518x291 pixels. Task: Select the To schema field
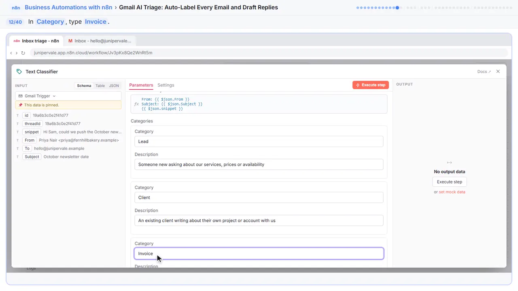27,148
